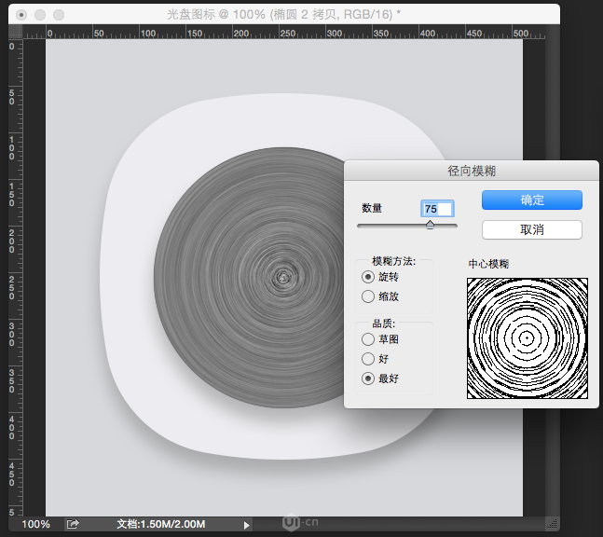Choose 最好 (Best) quality
This screenshot has height=537, width=603.
[x=368, y=379]
